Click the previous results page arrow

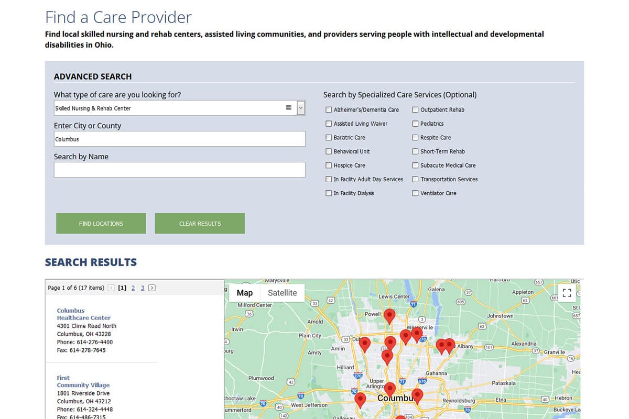click(x=111, y=288)
